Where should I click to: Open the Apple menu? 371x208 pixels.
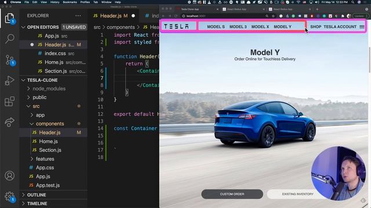[x=5, y=2]
